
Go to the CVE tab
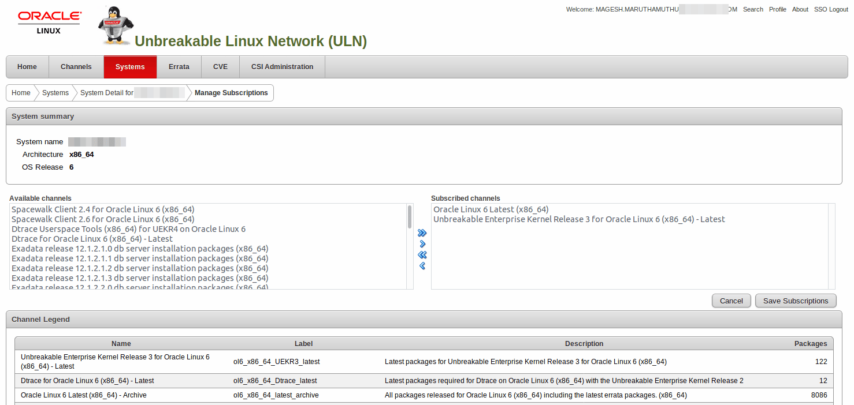click(x=220, y=67)
